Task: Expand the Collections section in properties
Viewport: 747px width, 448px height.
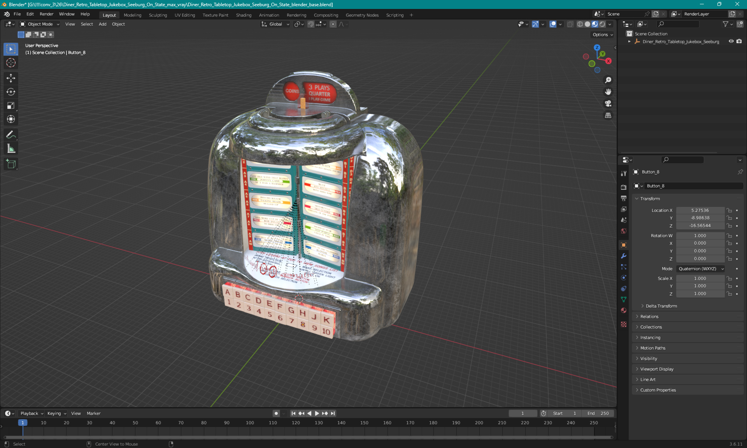Action: (x=651, y=326)
